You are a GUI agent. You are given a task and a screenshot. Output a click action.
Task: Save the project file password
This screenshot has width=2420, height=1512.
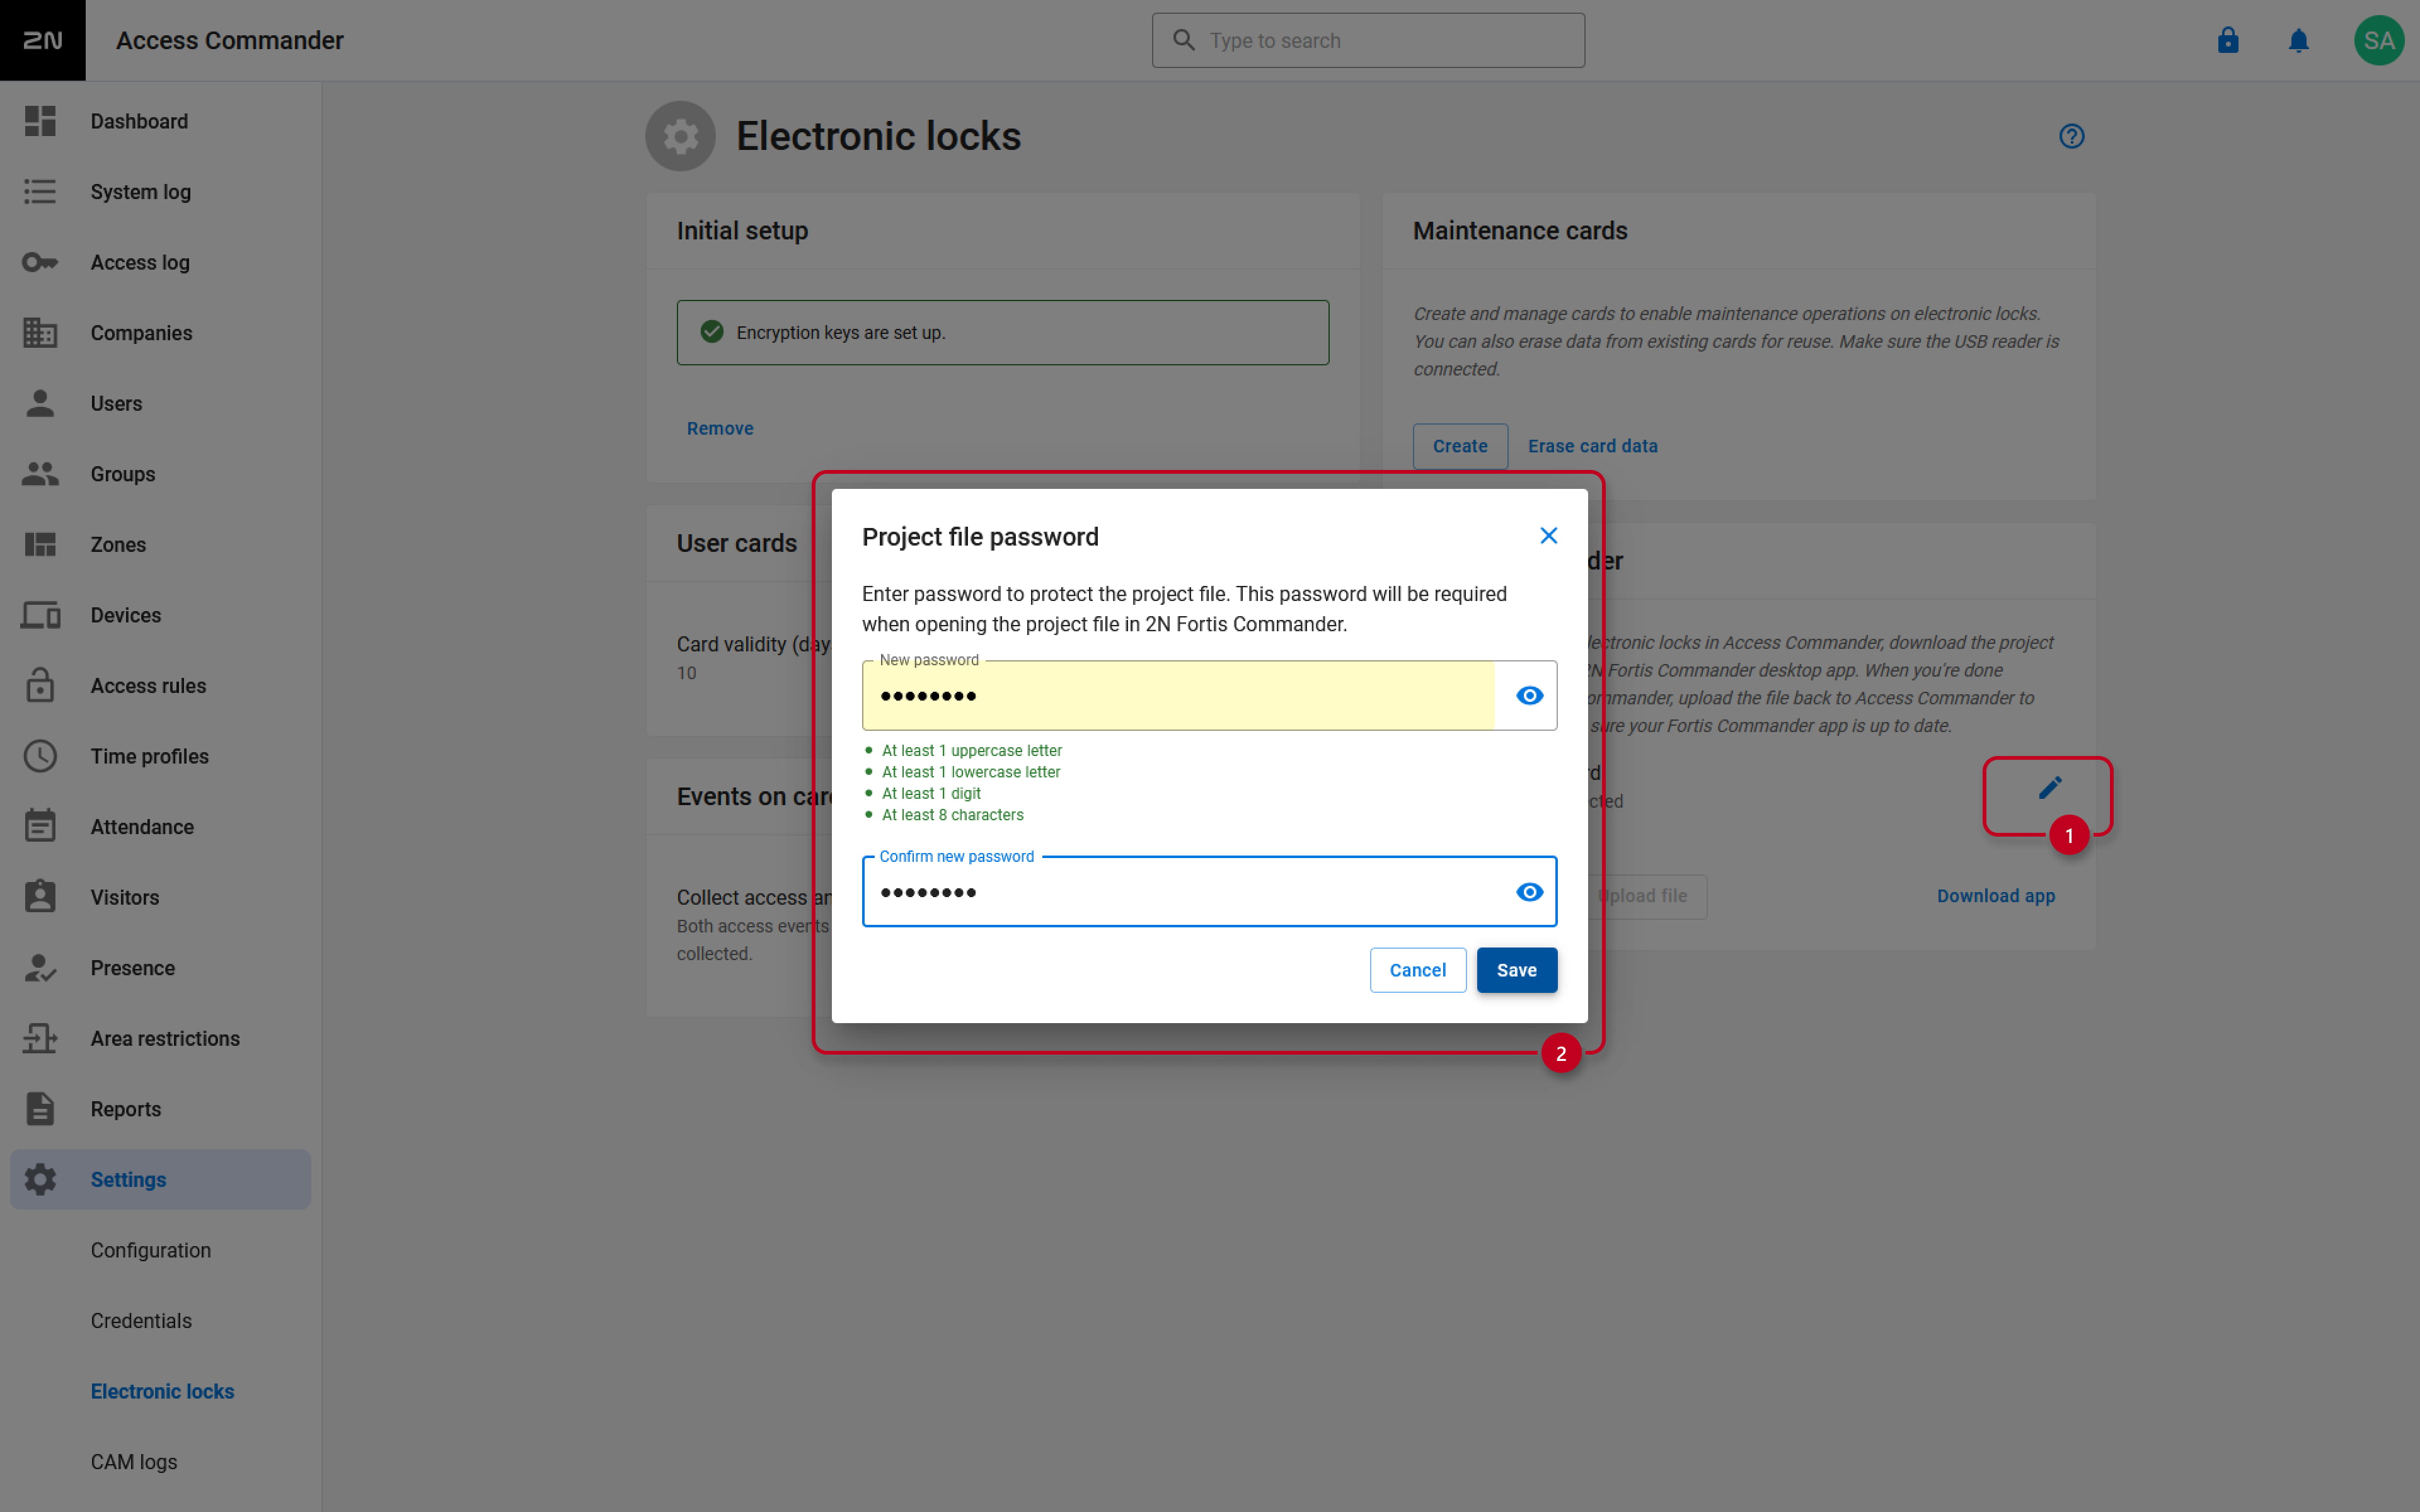pos(1517,970)
